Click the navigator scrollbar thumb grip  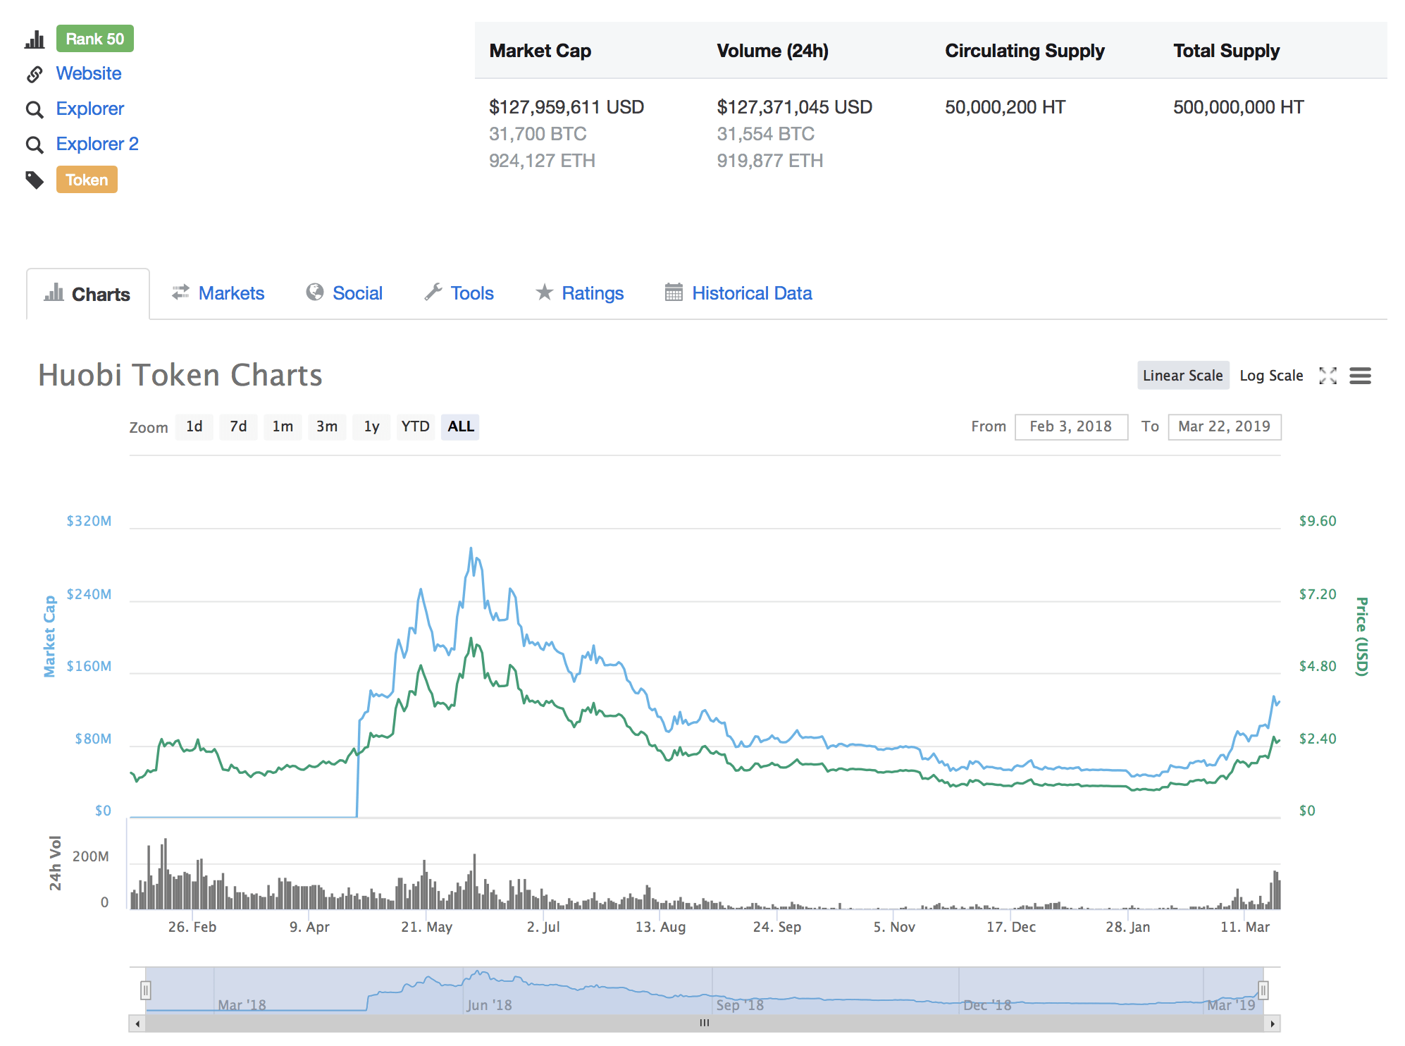coord(705,1023)
